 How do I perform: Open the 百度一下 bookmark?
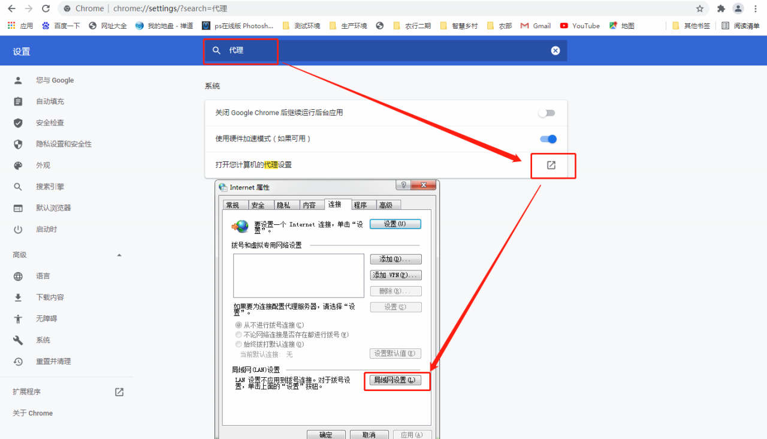coord(61,26)
